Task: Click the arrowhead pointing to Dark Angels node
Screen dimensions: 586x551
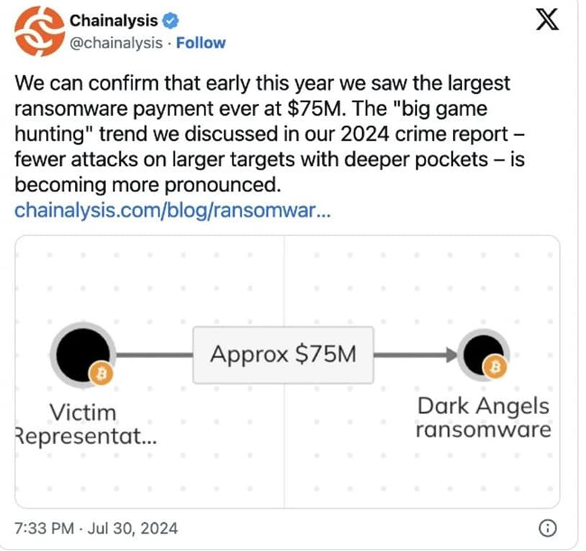Action: 451,354
